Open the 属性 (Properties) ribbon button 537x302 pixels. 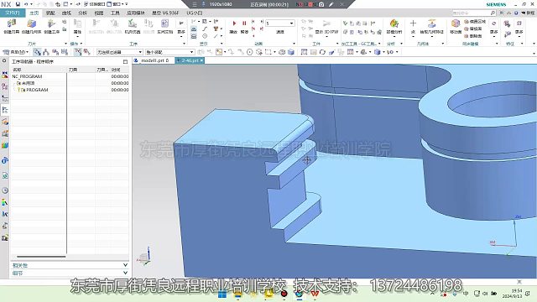77,27
